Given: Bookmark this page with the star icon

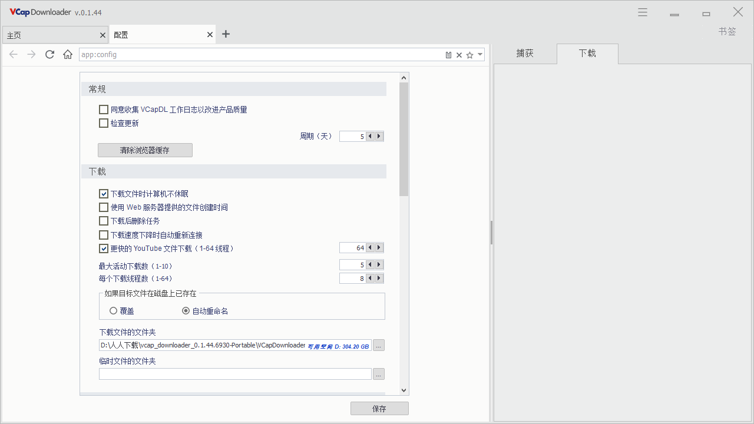Looking at the screenshot, I should (x=469, y=54).
